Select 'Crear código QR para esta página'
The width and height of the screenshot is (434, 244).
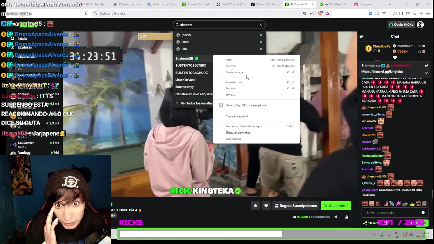click(x=256, y=105)
